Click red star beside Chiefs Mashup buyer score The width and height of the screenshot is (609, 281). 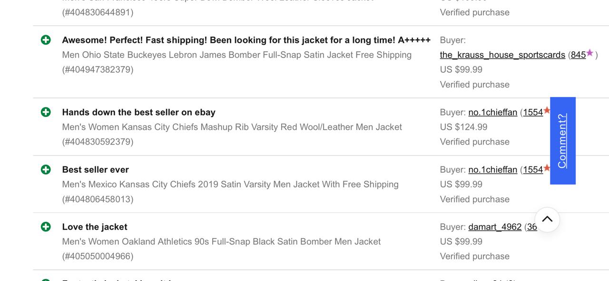547,110
